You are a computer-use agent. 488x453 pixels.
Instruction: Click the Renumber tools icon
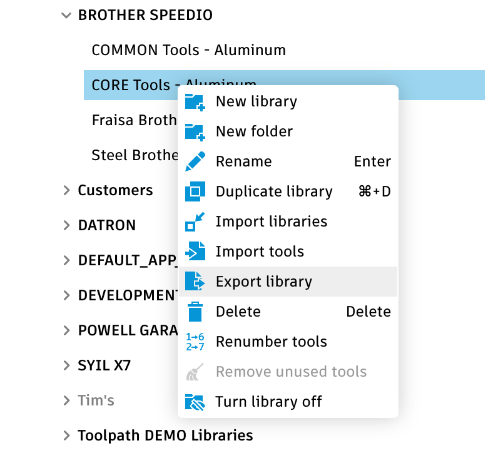[195, 342]
